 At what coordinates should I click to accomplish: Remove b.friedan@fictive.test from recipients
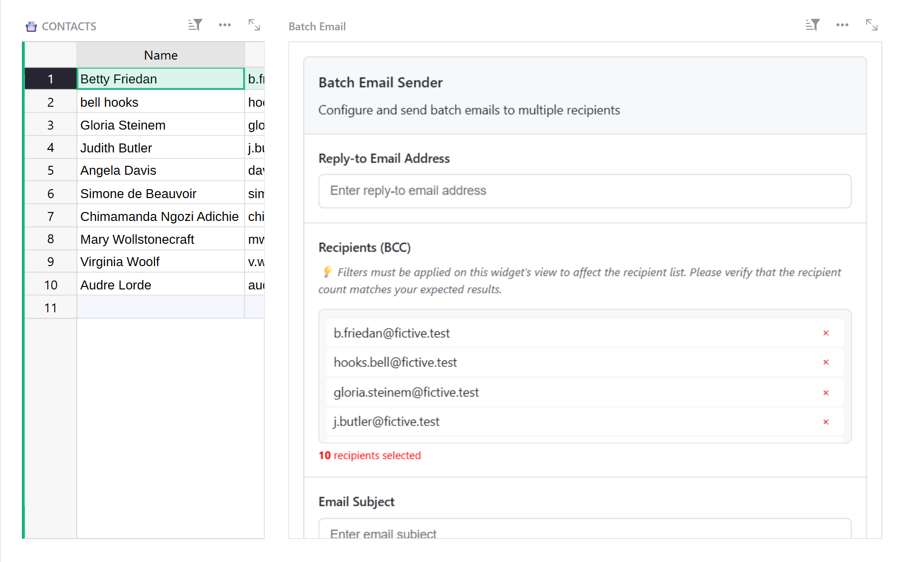pyautogui.click(x=826, y=333)
